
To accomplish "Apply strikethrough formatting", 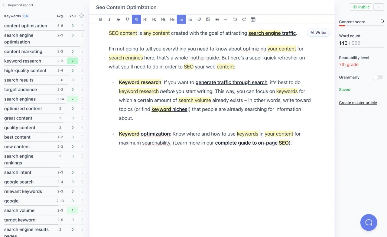I will pyautogui.click(x=119, y=19).
